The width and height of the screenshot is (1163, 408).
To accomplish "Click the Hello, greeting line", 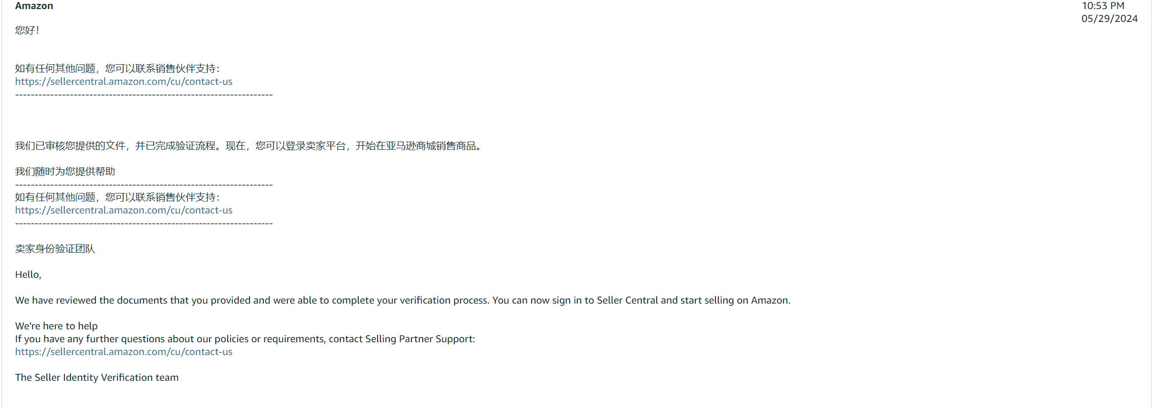I will [x=28, y=275].
